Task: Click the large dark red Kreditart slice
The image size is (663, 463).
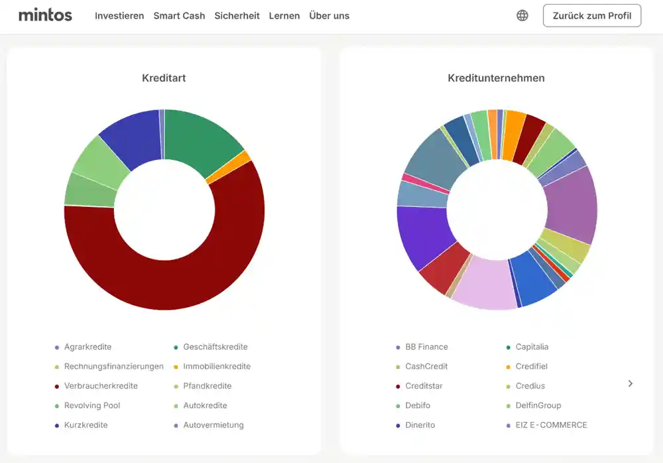Action: [165, 285]
